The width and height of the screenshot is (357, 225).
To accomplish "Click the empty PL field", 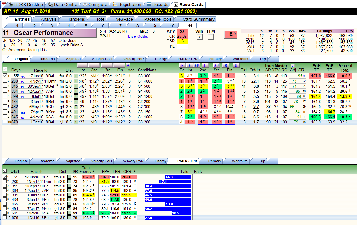I will [182, 46].
